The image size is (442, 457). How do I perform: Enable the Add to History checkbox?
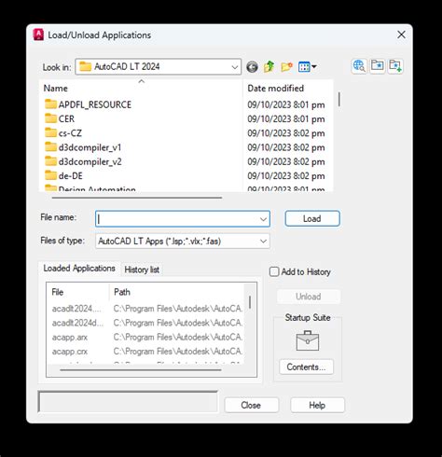coord(274,271)
